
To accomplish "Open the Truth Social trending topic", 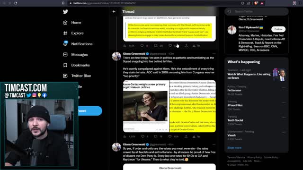I will (235, 120).
